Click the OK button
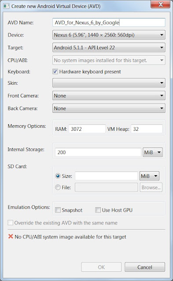The width and height of the screenshot is (173, 281). pos(101,267)
